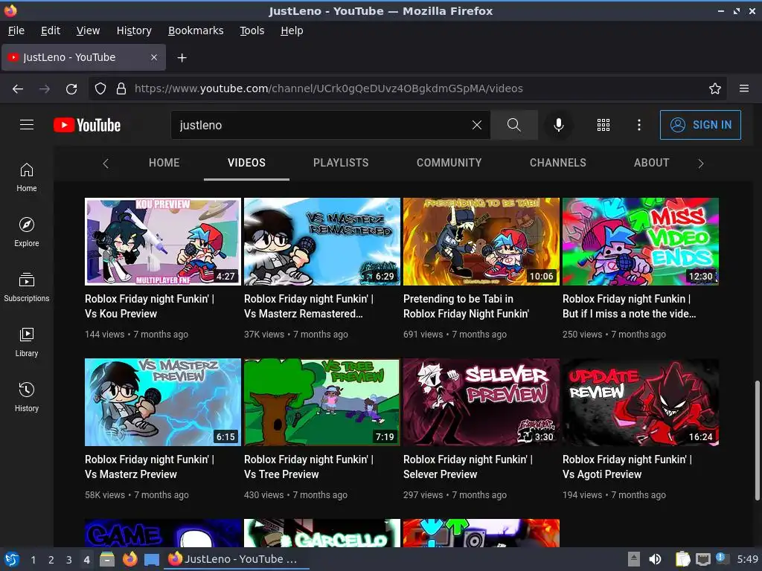The image size is (762, 571).
Task: Open YouTube settings three-dot menu
Action: tap(639, 125)
